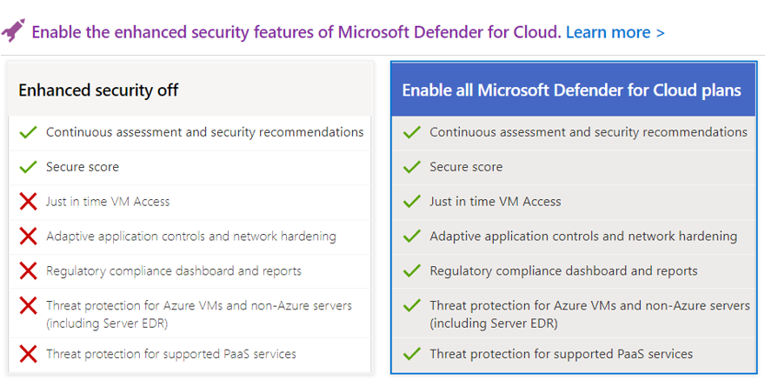Click green check beside Threat protection for Azure VMs
The image size is (765, 380).
point(412,306)
